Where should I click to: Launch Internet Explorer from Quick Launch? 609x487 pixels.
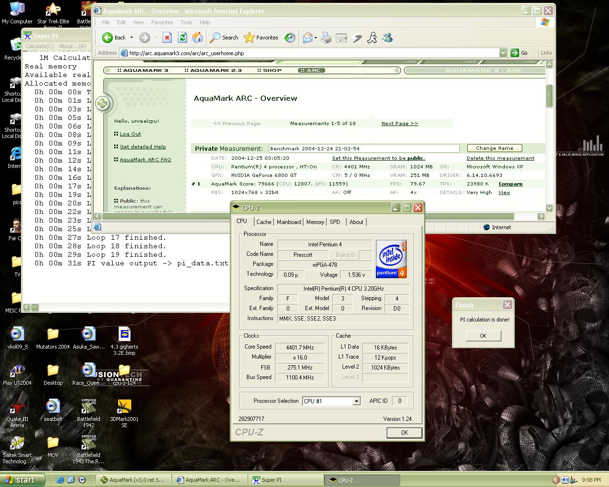60,480
